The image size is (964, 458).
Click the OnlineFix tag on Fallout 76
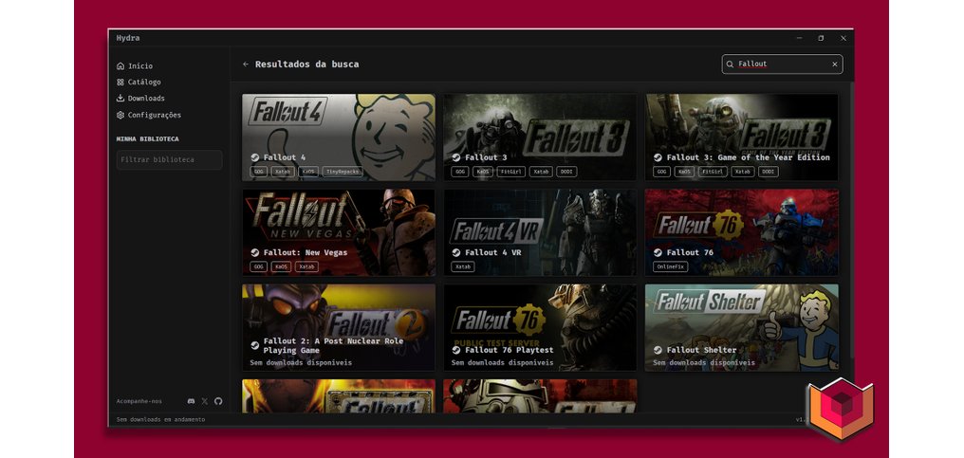point(670,266)
